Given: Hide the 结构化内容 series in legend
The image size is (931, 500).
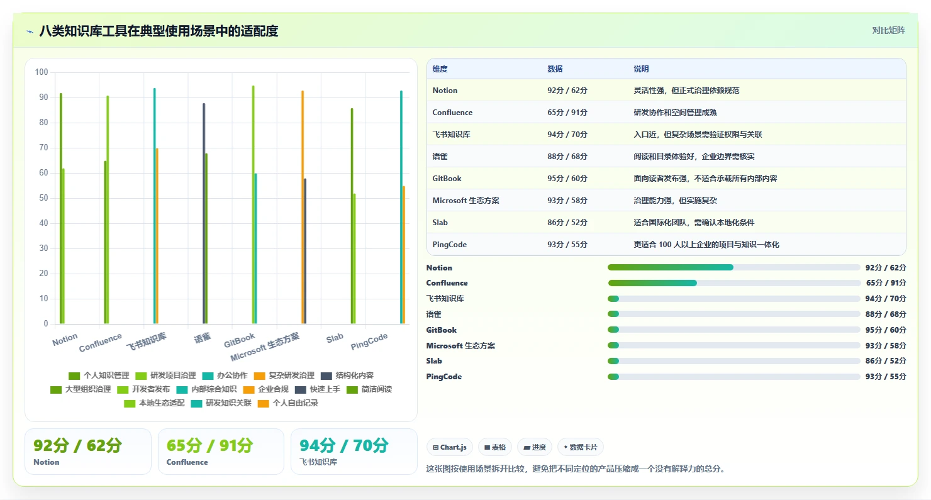Looking at the screenshot, I should pyautogui.click(x=347, y=375).
